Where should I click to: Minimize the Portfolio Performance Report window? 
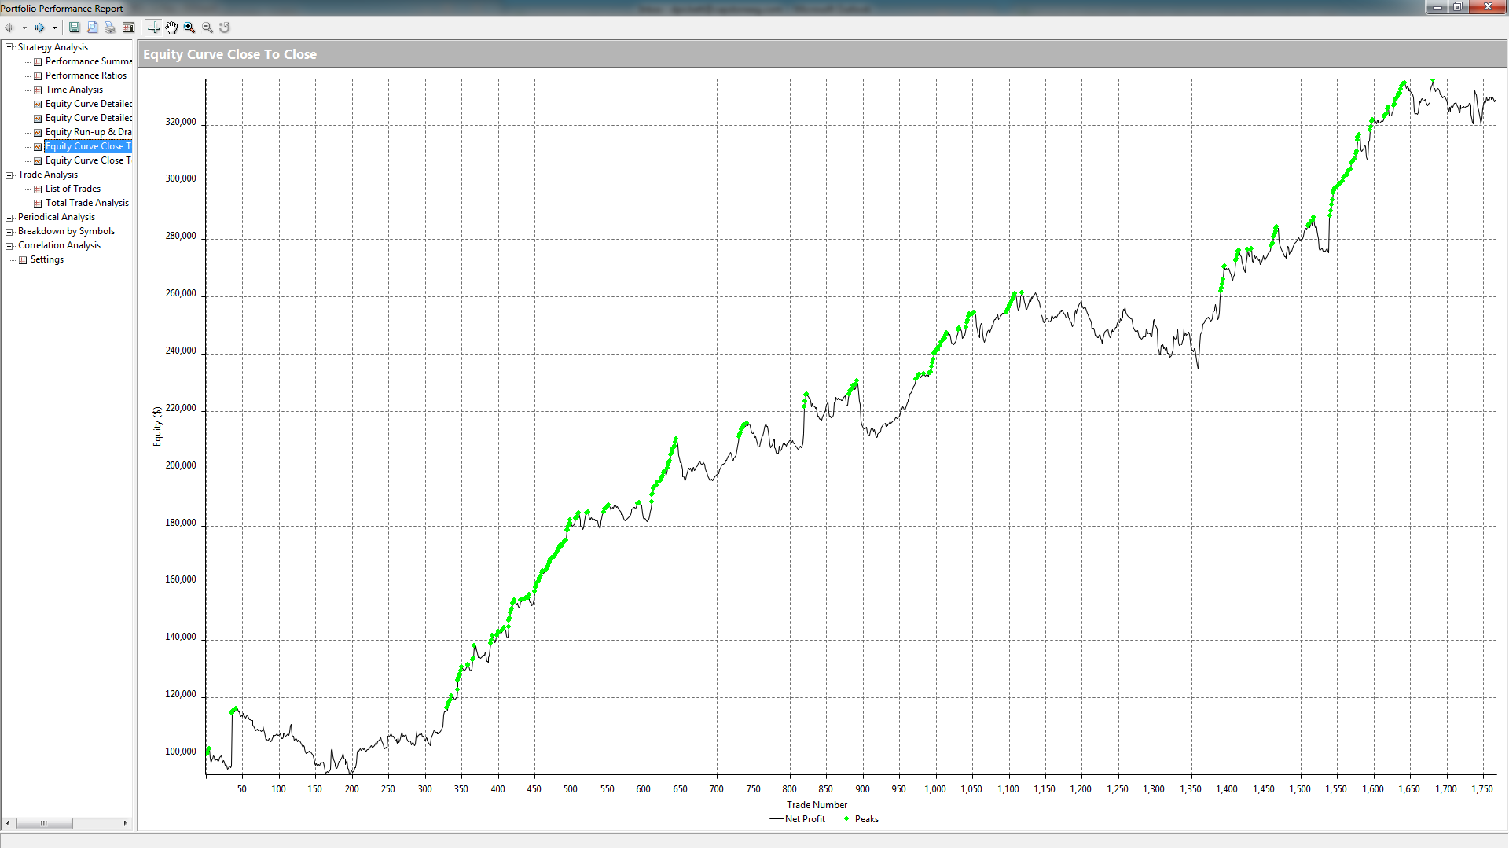(x=1437, y=8)
